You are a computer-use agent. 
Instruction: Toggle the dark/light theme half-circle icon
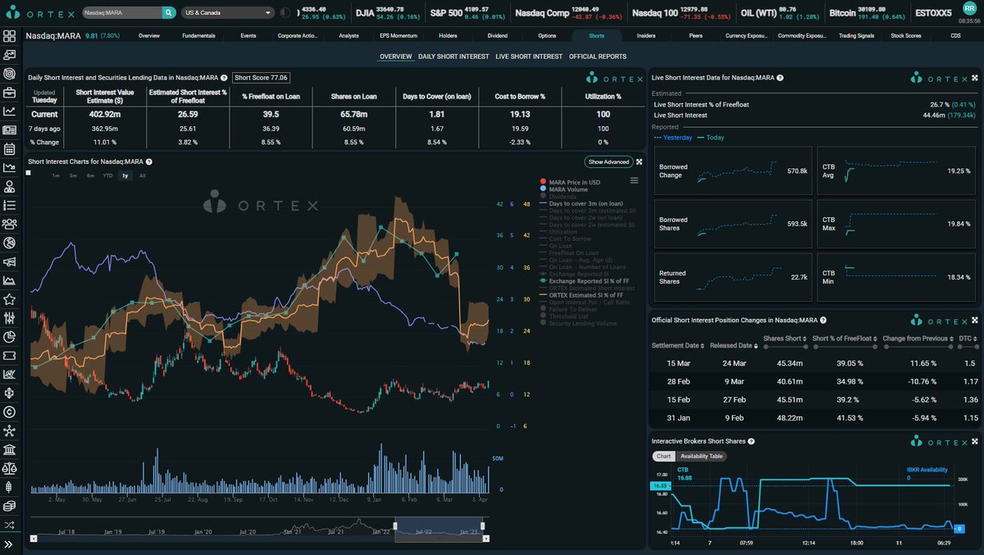point(285,13)
